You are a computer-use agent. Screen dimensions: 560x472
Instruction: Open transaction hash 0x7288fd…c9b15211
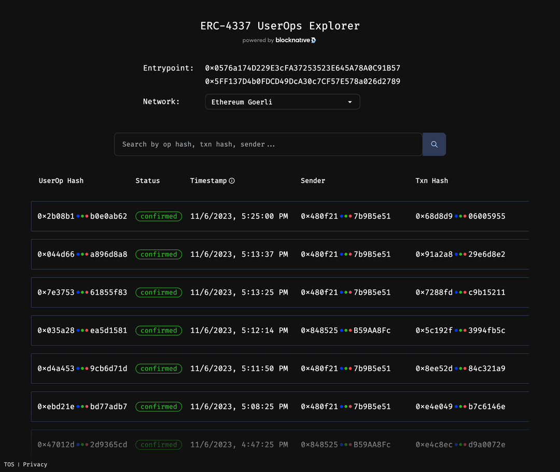coord(460,293)
